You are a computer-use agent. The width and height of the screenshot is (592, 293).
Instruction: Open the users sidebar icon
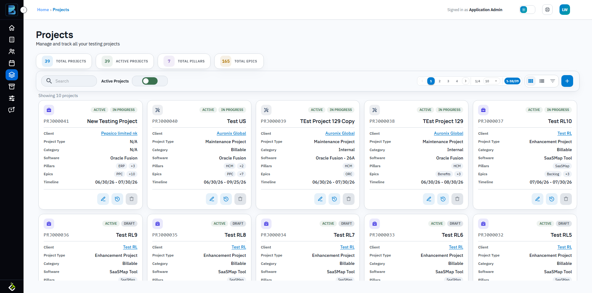[12, 51]
